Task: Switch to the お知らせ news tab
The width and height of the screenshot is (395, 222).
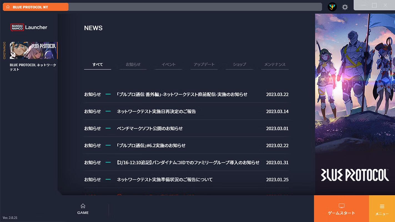Action: pos(133,64)
